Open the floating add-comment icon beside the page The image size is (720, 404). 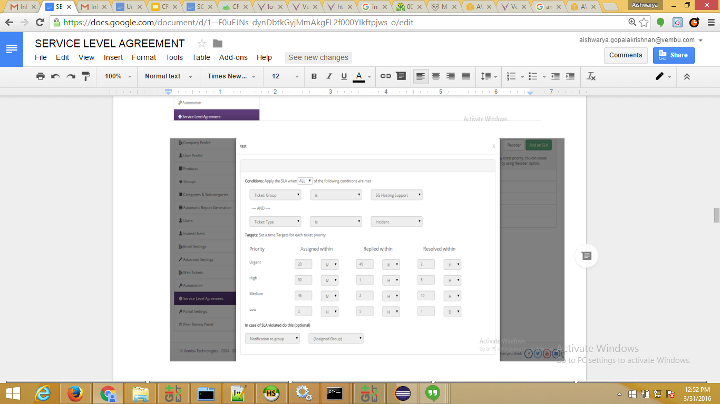pos(586,256)
